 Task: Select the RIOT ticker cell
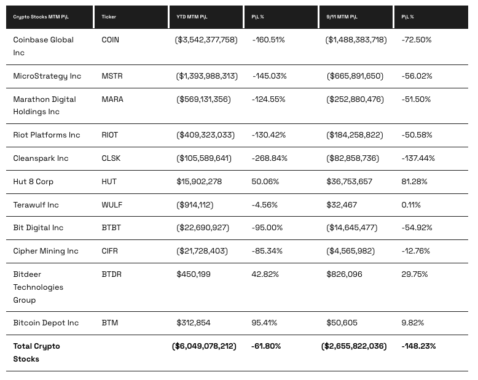(109, 135)
